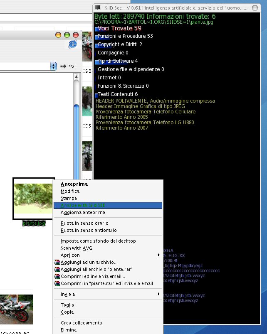Select the piante.jpg thumbnail
The height and width of the screenshot is (334, 267).
pos(33,198)
